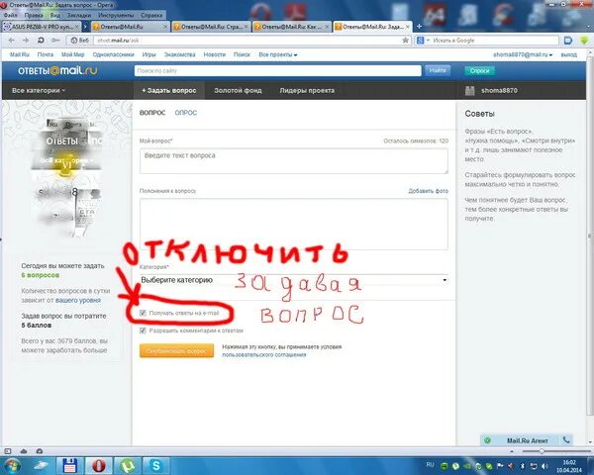This screenshot has width=594, height=475.
Task: Open Skype from the Windows taskbar
Action: [x=155, y=465]
